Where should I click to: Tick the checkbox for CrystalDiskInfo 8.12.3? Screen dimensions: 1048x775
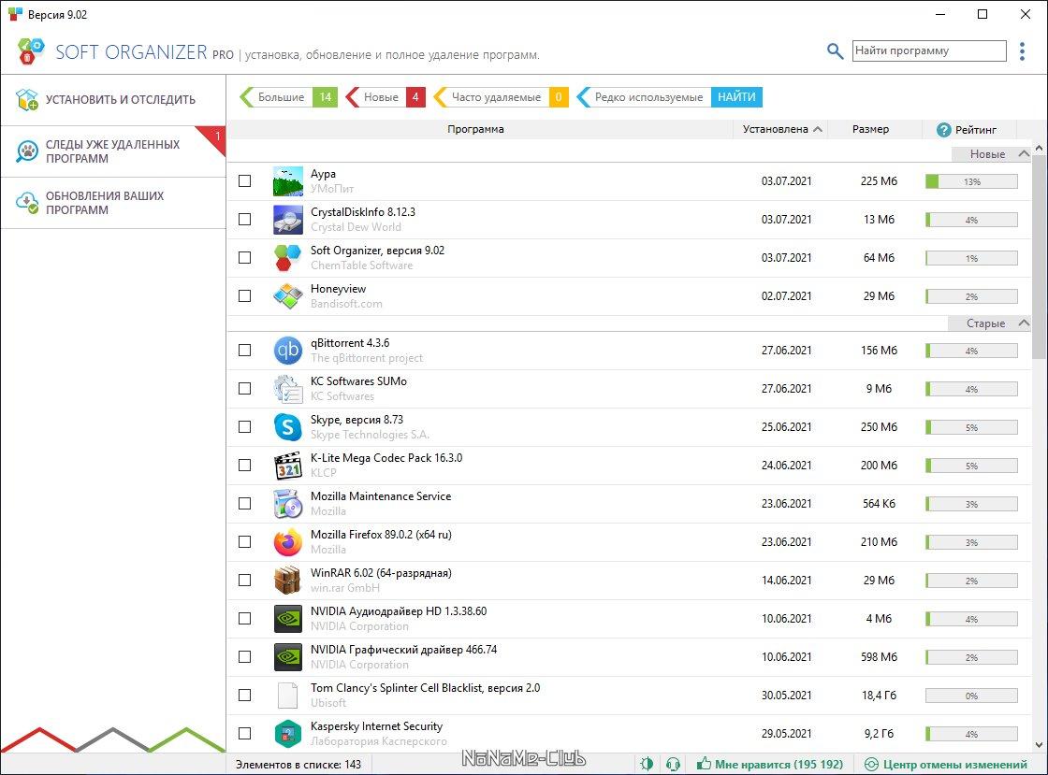pyautogui.click(x=245, y=220)
